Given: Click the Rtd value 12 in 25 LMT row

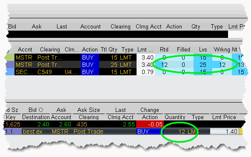Looking at the screenshot, I should (x=164, y=65).
